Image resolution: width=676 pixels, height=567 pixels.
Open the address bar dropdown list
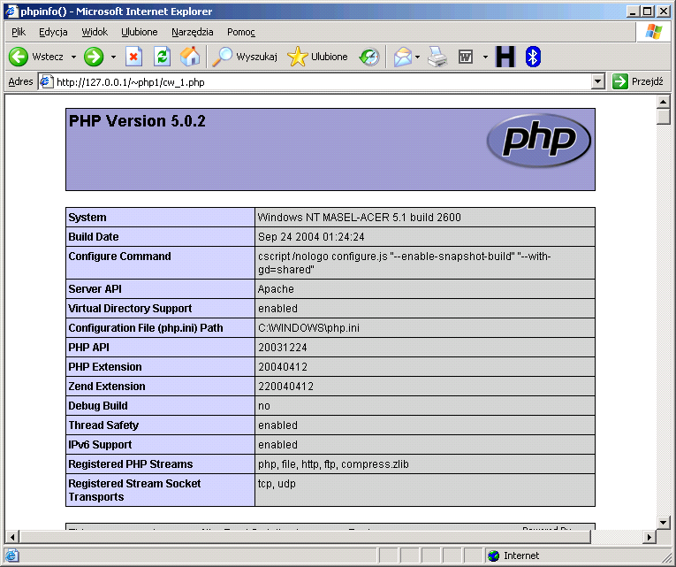(597, 81)
